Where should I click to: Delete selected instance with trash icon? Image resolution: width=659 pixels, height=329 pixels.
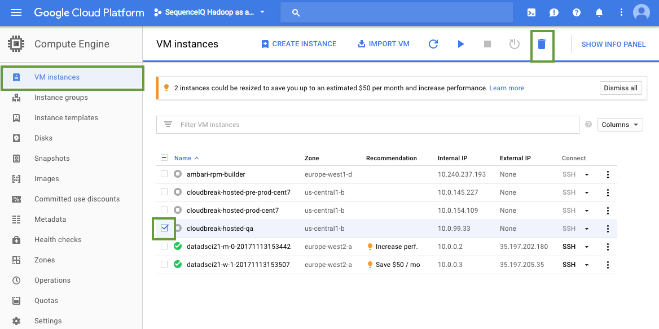coord(542,43)
